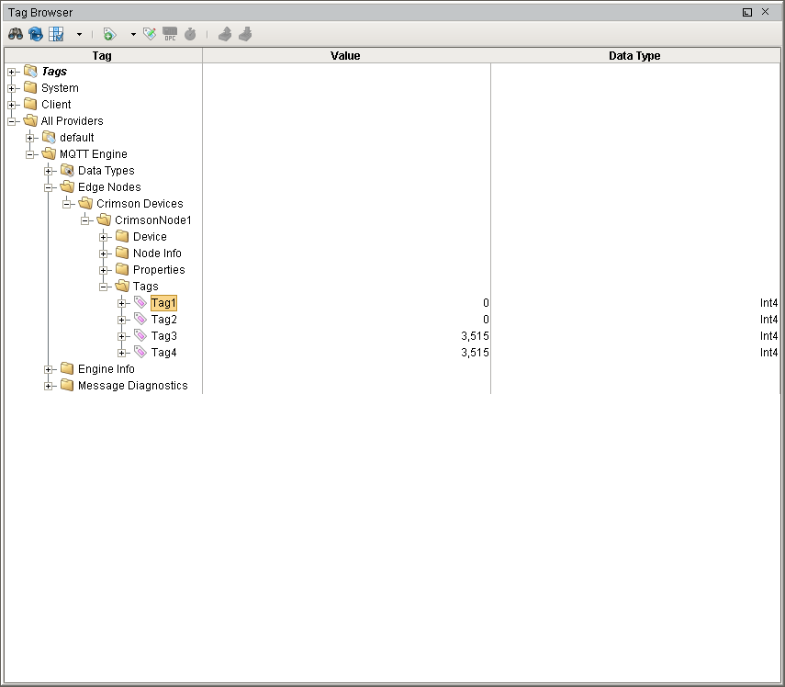Click the CrimsonNode1 folder icon
Image resolution: width=785 pixels, height=687 pixels.
coord(104,220)
